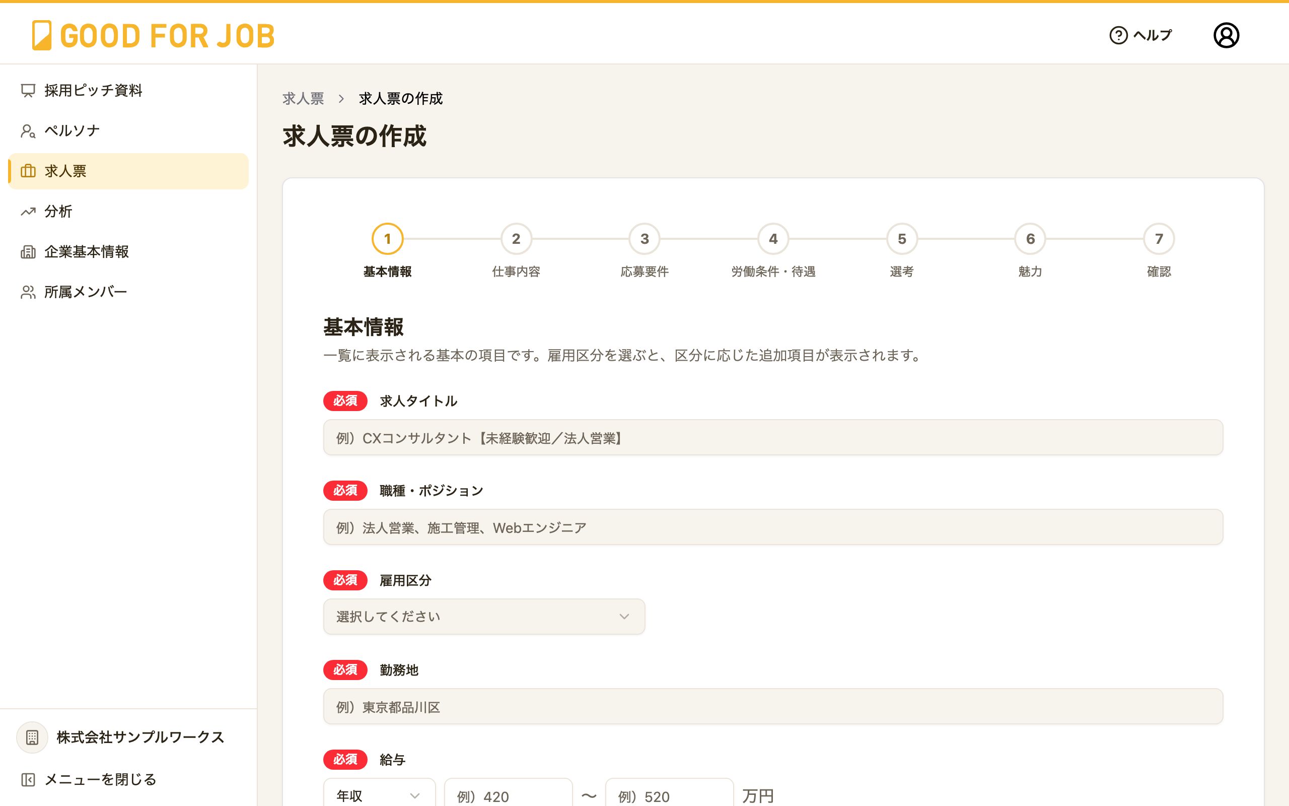
Task: Click the collapse sidebar panel icon
Action: point(28,780)
